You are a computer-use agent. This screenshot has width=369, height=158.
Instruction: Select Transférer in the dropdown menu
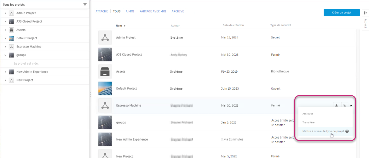point(309,122)
